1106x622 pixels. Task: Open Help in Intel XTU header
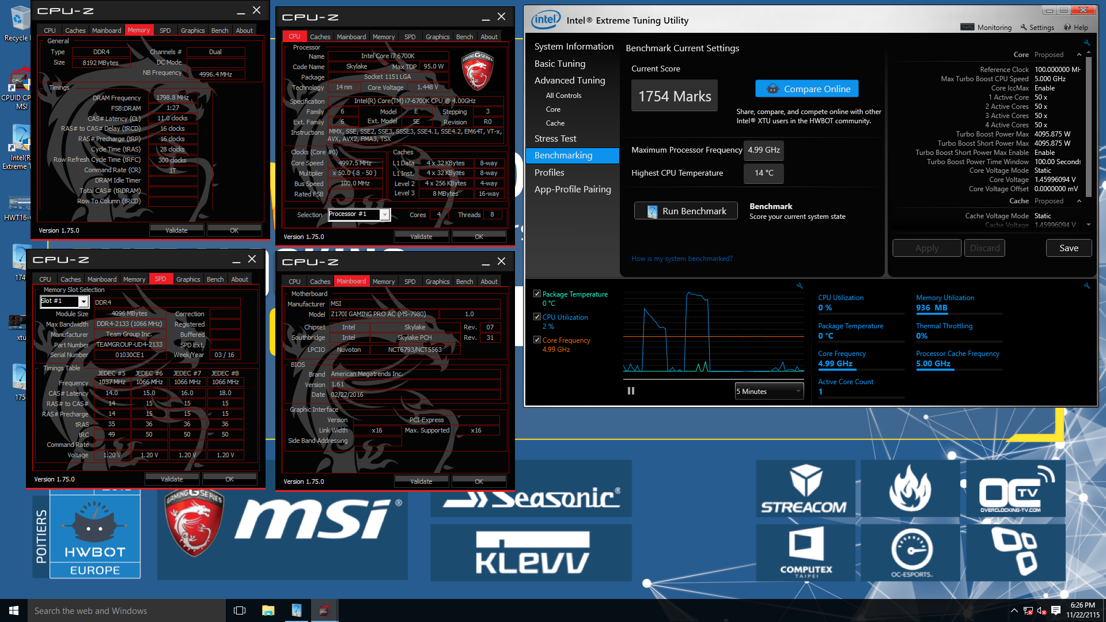tap(1076, 28)
